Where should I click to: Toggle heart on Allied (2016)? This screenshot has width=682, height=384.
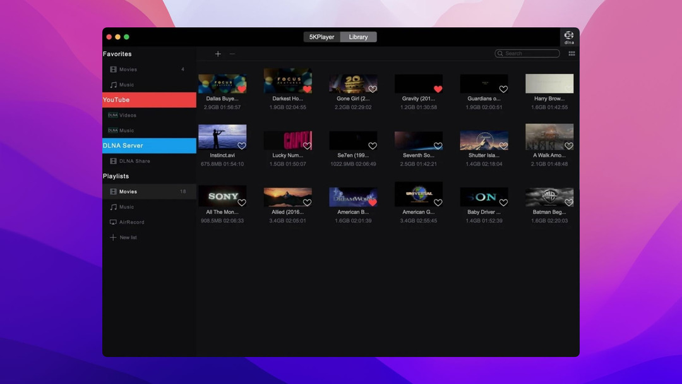coord(307,203)
